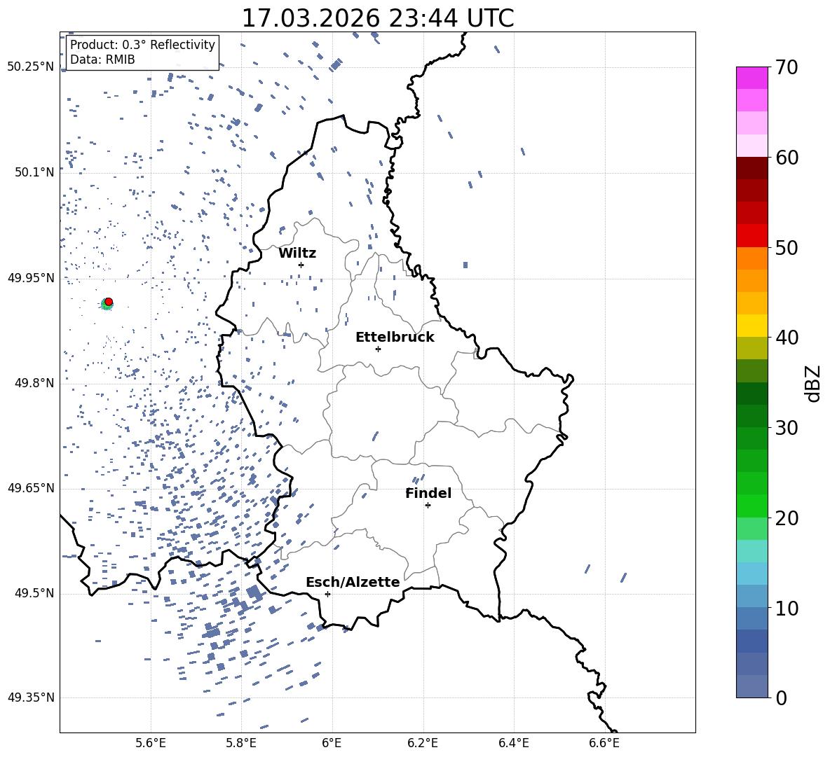Screen dimensions: 830x757
Task: Click the Wiltz station cross marker
Action: [301, 265]
